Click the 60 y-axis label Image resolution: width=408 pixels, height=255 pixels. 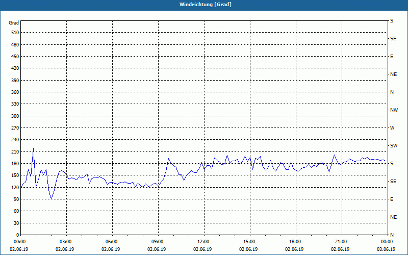16,211
